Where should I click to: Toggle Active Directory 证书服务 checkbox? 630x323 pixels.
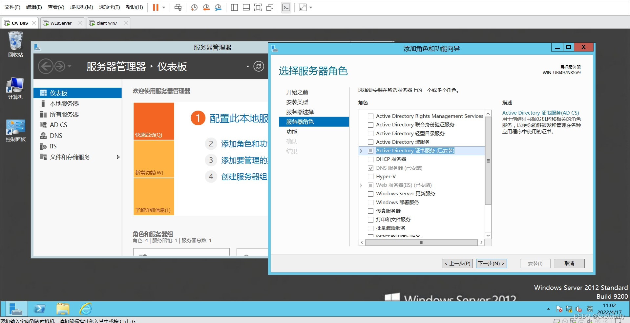pyautogui.click(x=371, y=151)
